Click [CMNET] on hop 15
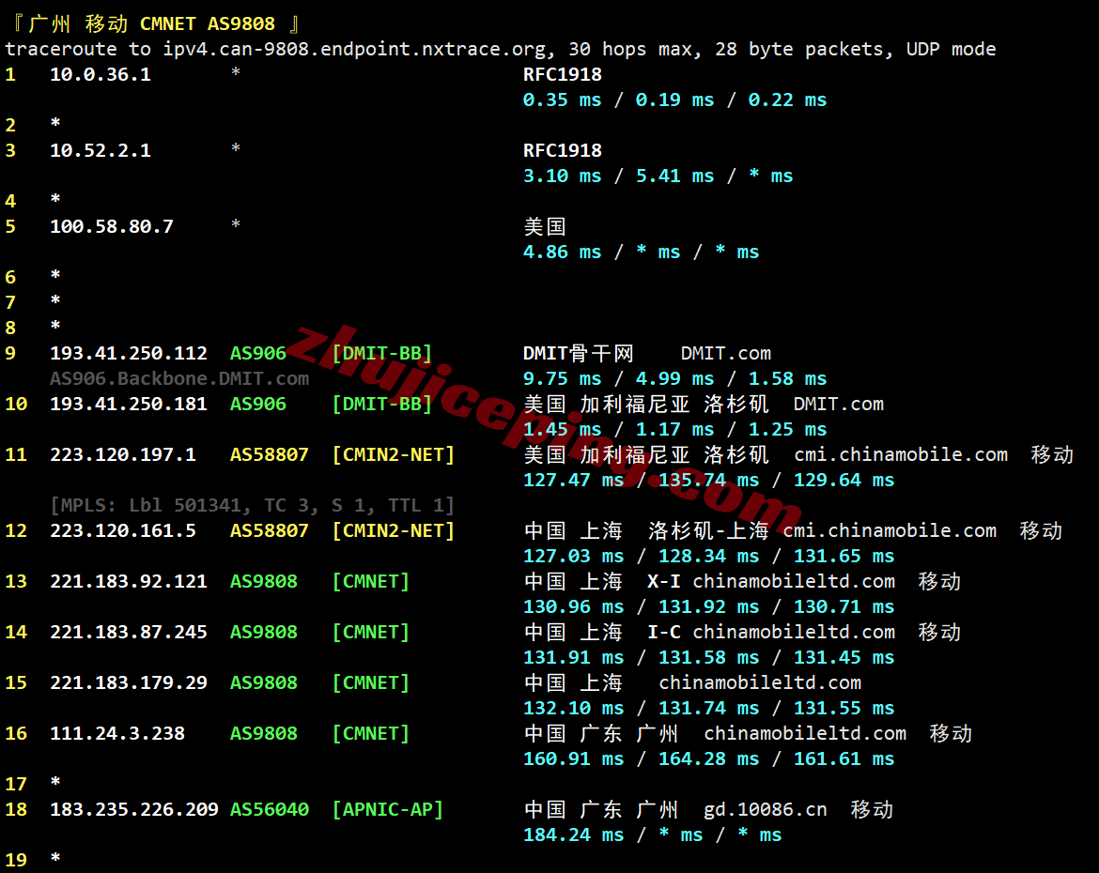Image resolution: width=1099 pixels, height=873 pixels. pos(371,683)
